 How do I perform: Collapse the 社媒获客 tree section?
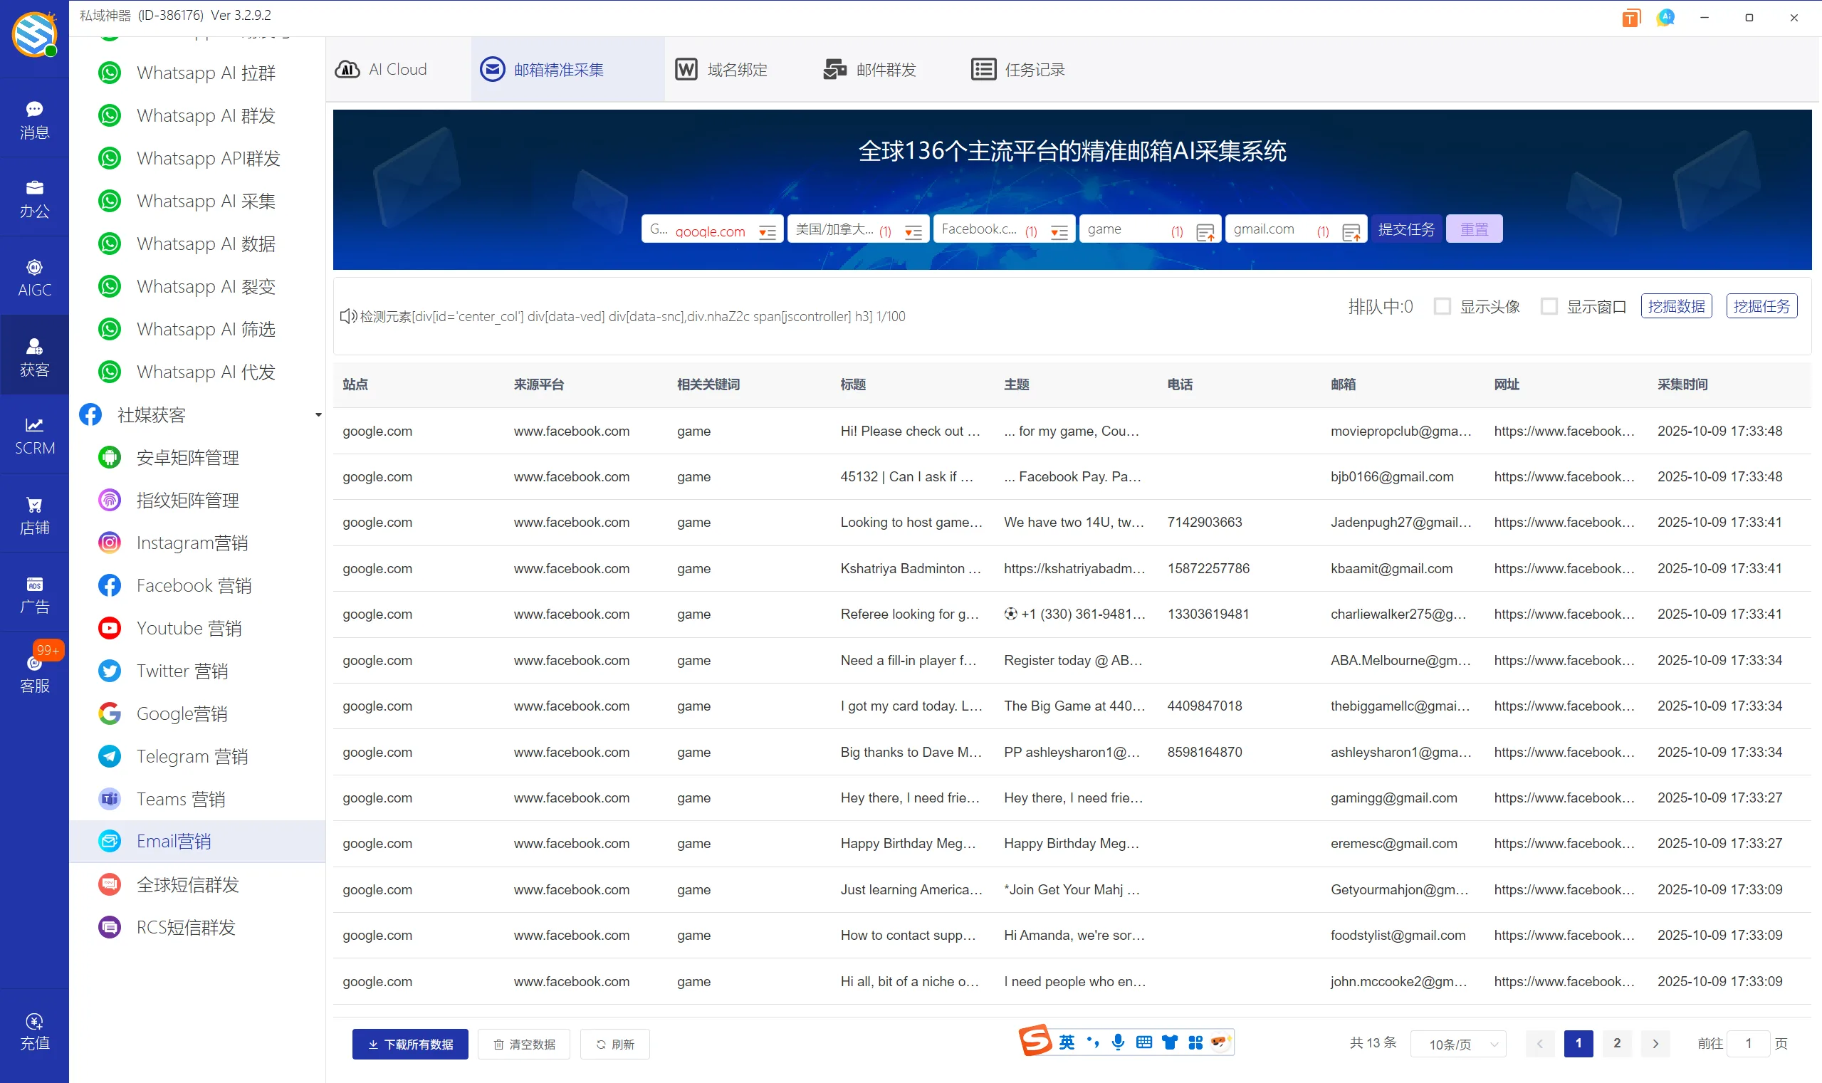coord(318,415)
